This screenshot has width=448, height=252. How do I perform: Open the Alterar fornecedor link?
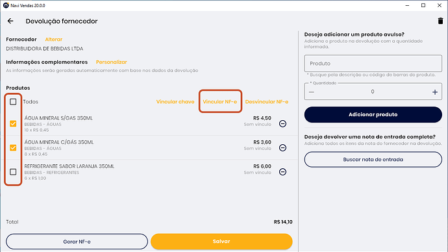[54, 40]
